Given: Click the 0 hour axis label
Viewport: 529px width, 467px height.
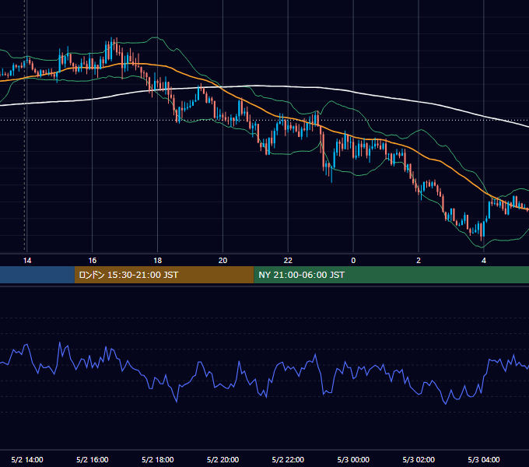Looking at the screenshot, I should (353, 261).
